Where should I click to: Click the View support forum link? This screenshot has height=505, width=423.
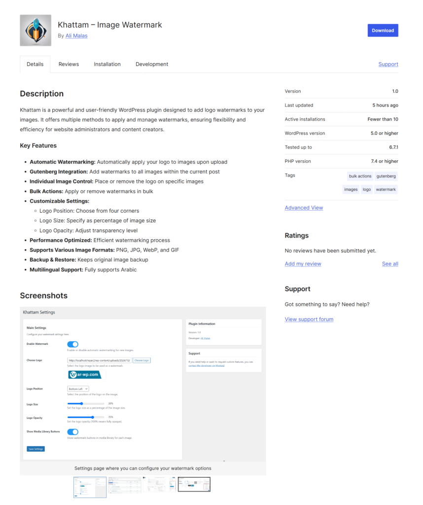pyautogui.click(x=309, y=319)
